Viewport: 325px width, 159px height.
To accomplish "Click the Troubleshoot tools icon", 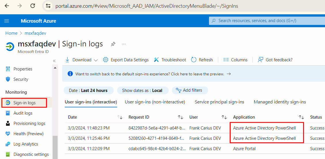I will point(156,60).
